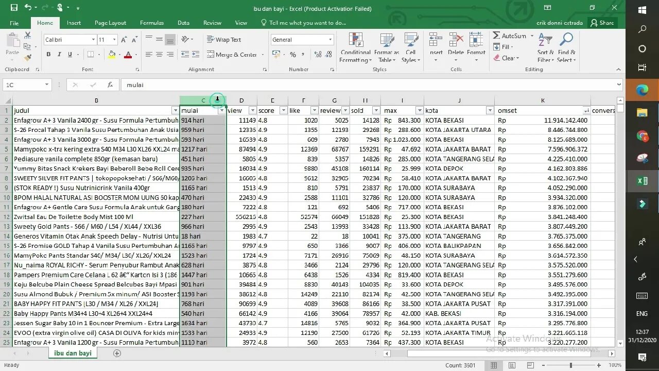Click the Borders icon
659x371 pixels.
click(91, 55)
